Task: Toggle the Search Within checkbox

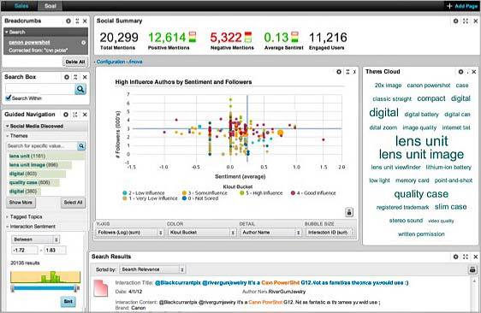Action: 9,98
